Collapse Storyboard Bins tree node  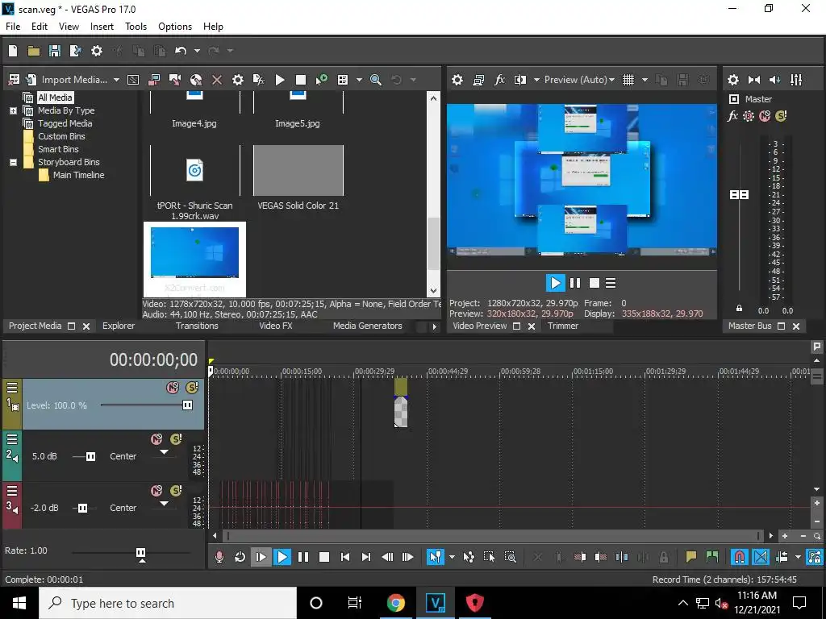[x=13, y=162]
